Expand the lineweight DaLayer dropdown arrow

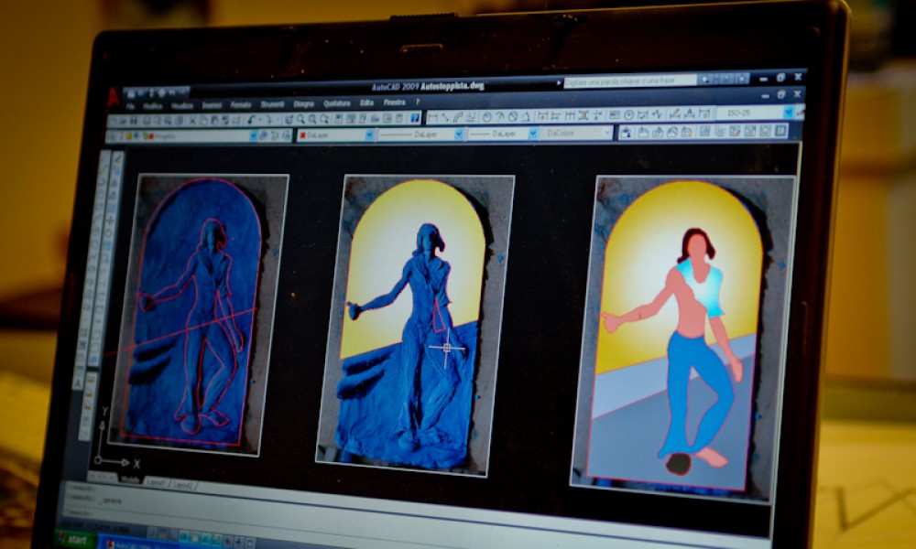pos(533,134)
